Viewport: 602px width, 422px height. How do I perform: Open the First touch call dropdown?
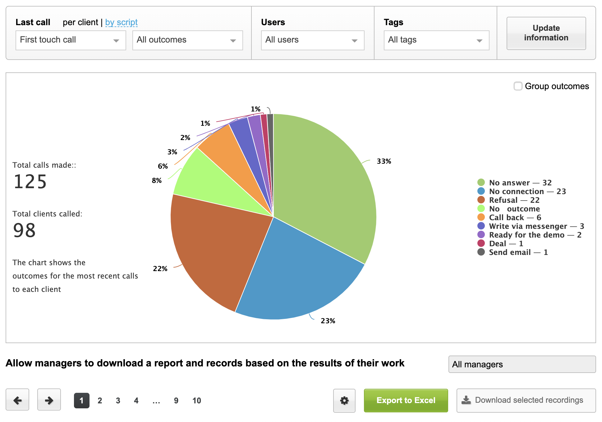(71, 40)
